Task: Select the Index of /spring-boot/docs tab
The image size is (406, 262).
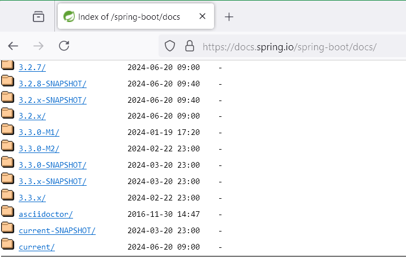Action: [136, 16]
